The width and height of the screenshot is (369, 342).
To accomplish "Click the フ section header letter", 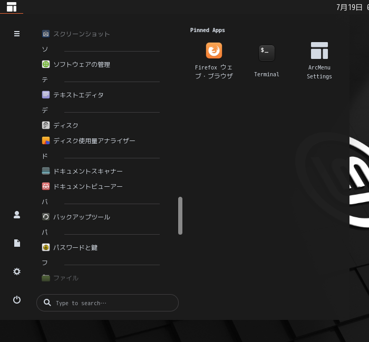I will point(45,263).
